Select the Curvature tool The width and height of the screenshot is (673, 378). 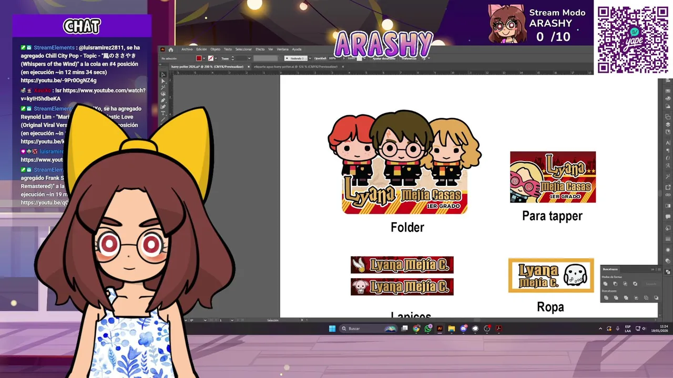pos(163,107)
